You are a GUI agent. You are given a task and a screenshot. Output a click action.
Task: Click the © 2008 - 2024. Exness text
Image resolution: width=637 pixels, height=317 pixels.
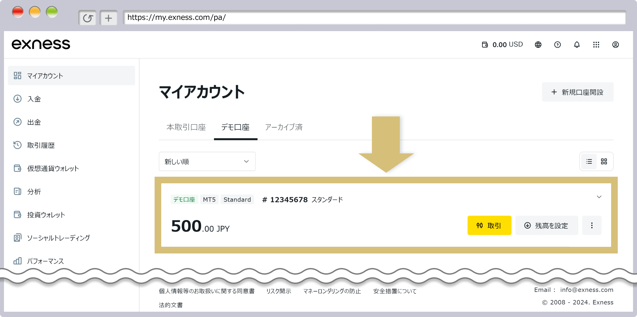point(578,302)
